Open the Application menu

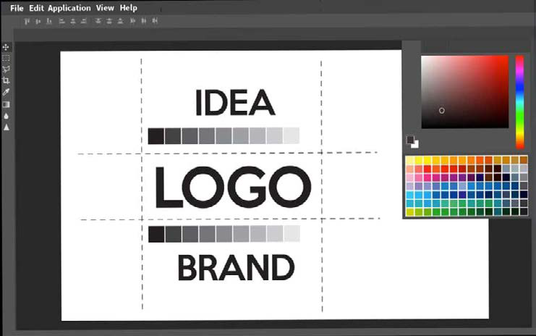pyautogui.click(x=69, y=8)
